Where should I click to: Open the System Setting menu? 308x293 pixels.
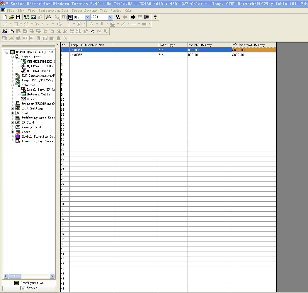pos(84,11)
